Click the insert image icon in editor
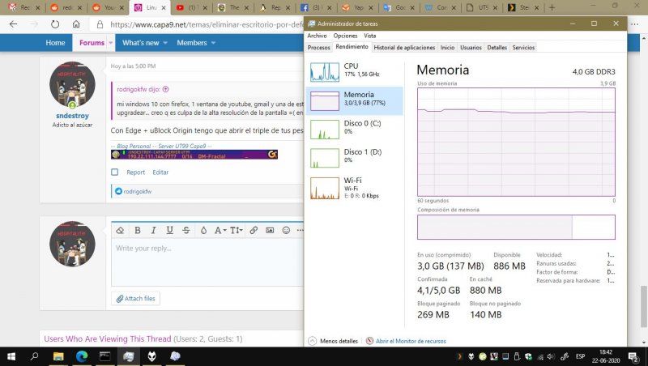 pos(270,231)
